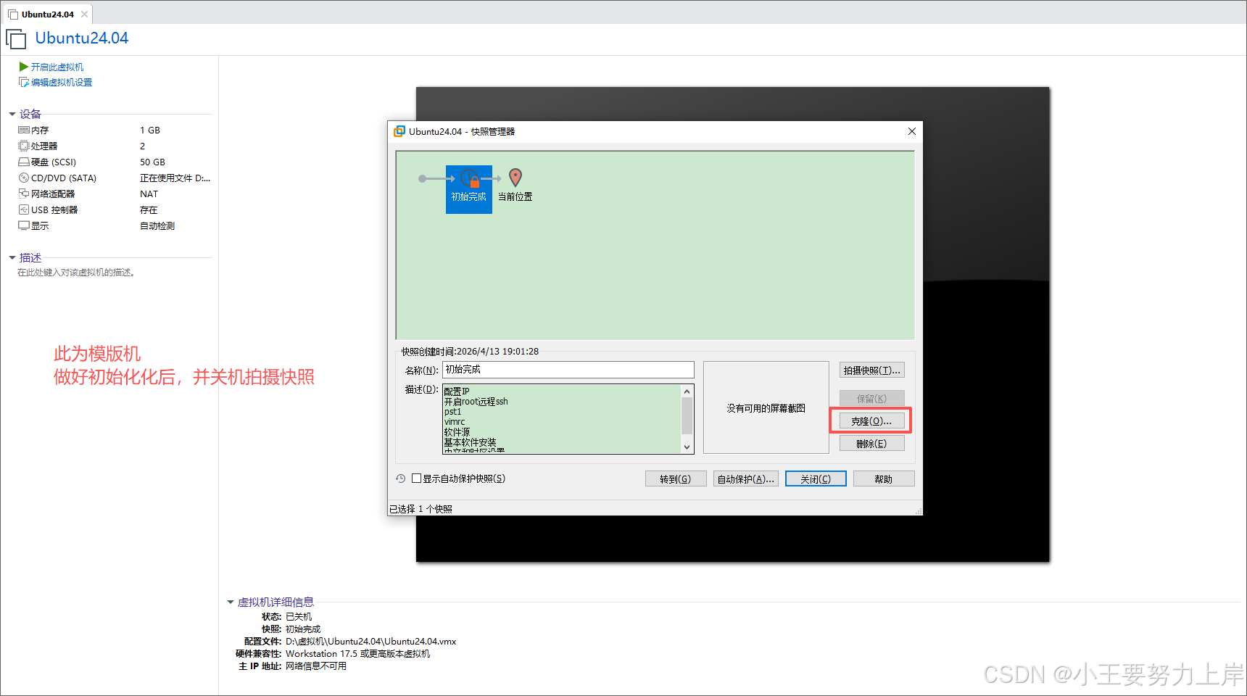Open 编辑虚拟机设置 link
Screen dimensions: 1247x696
62,83
